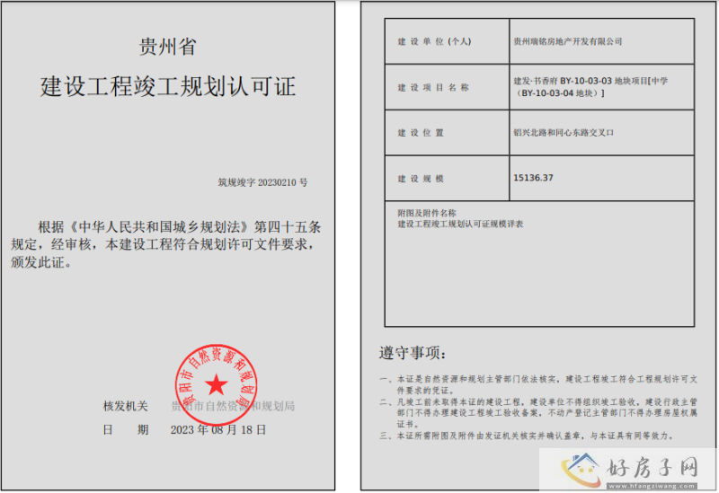This screenshot has height=493, width=719.
Task: Click the heading 贵州省
Action: click(168, 47)
